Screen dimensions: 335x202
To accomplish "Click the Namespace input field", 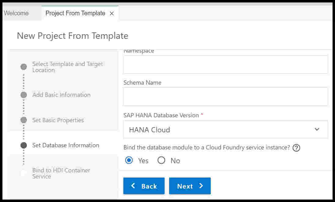I will coord(225,64).
